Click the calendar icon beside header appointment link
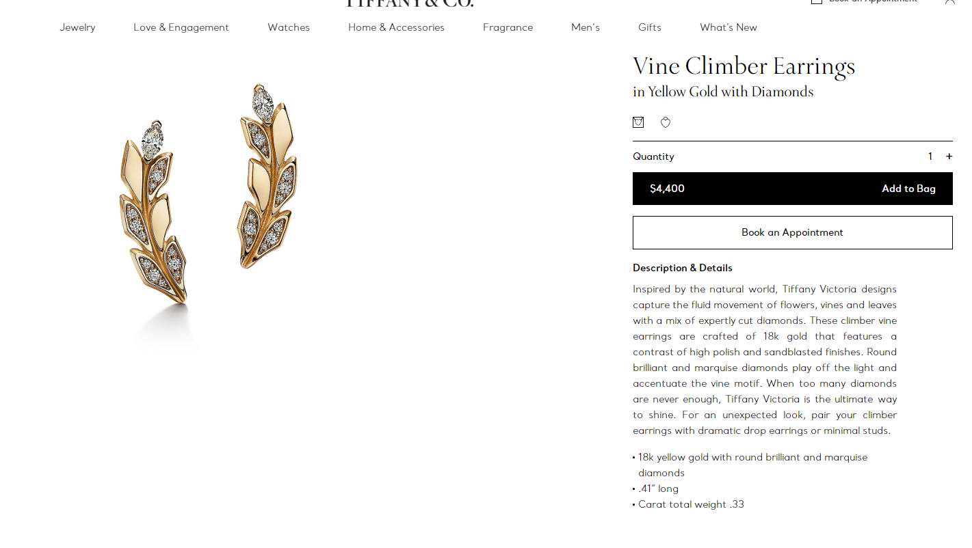This screenshot has width=972, height=548. [816, 2]
